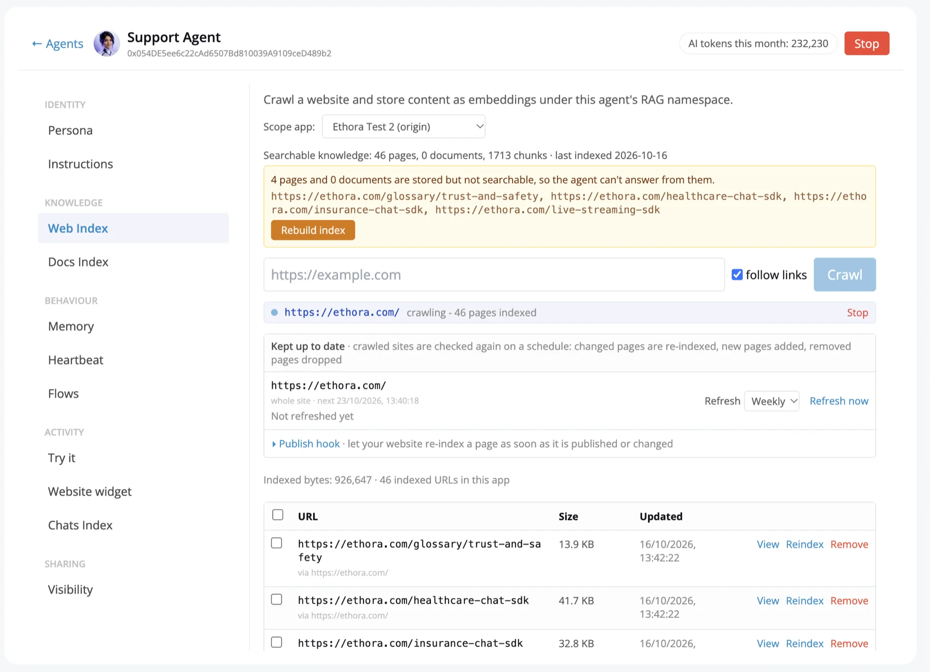
Task: Open the Scope app dropdown
Action: click(x=404, y=127)
